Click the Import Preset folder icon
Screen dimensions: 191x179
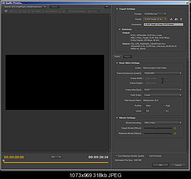[x=176, y=19]
